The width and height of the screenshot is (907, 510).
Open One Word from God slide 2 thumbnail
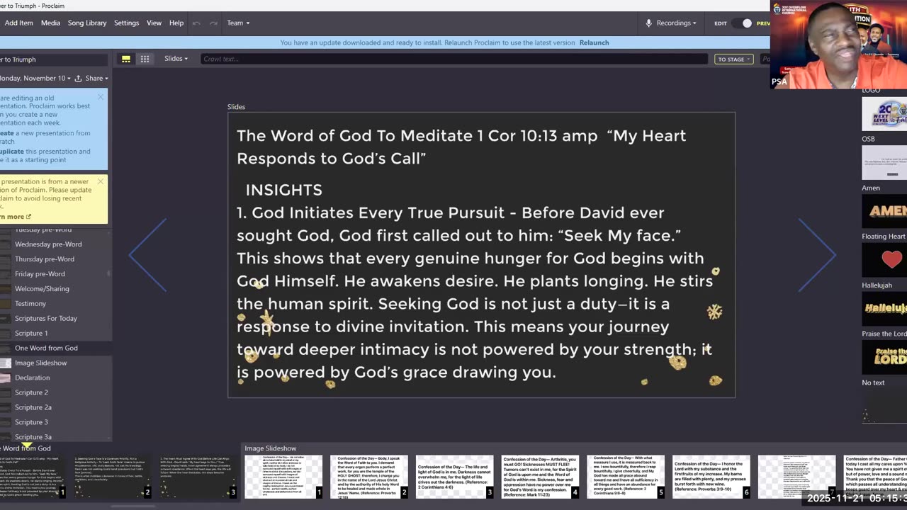coord(112,477)
